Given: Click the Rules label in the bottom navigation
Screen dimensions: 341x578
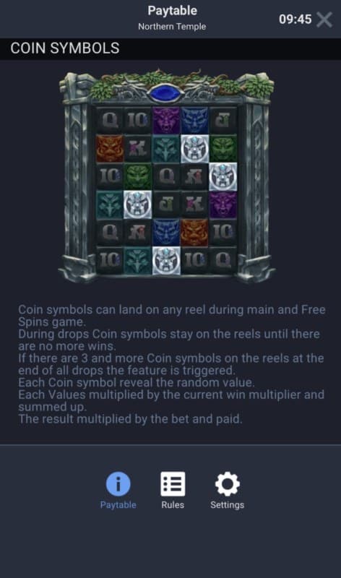Looking at the screenshot, I should pos(173,505).
